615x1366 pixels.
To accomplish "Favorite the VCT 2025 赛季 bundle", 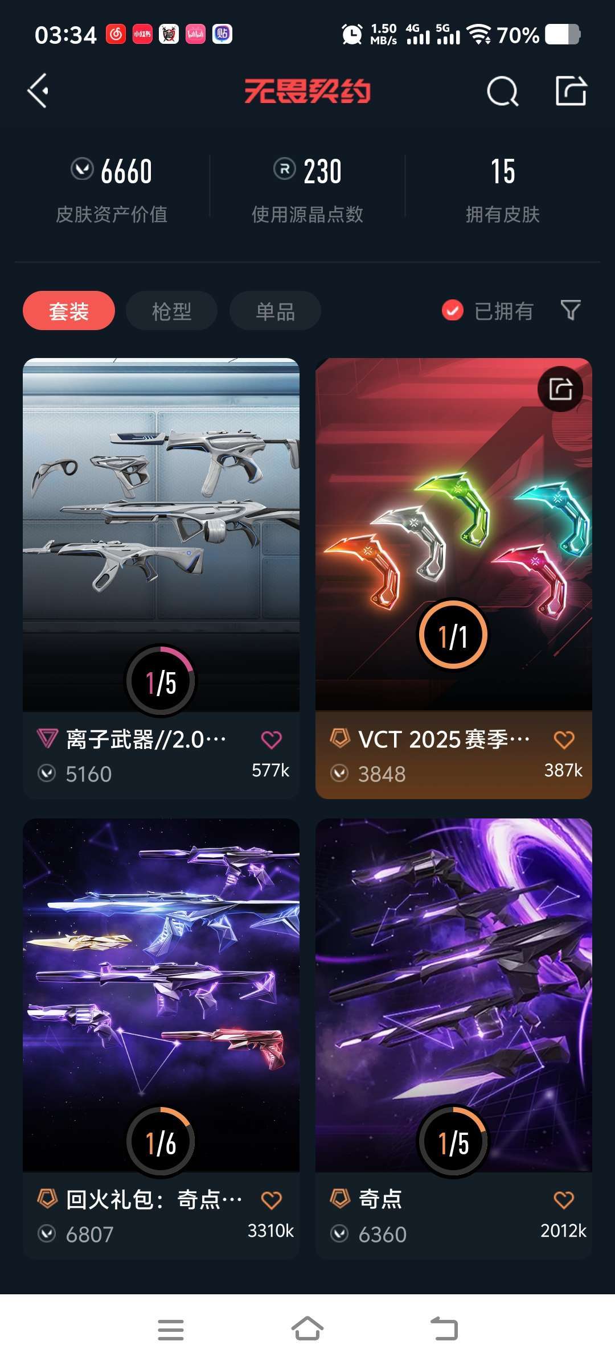I will [x=564, y=739].
